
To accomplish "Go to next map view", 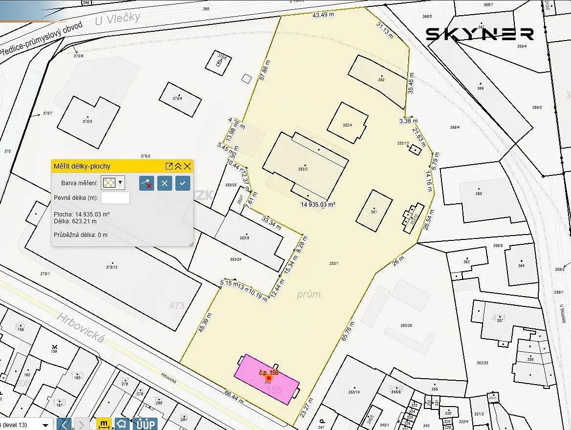I will tap(82, 424).
